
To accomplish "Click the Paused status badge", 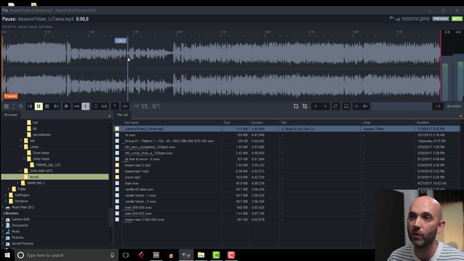I will coord(11,96).
